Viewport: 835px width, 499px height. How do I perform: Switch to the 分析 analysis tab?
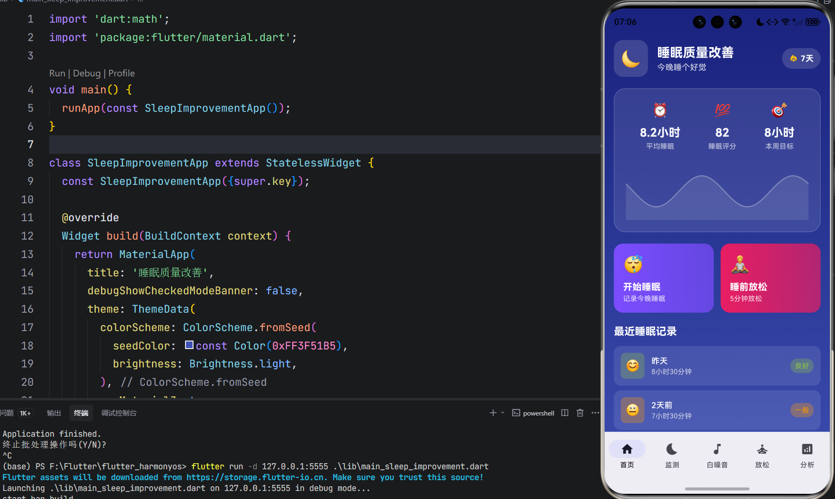807,456
